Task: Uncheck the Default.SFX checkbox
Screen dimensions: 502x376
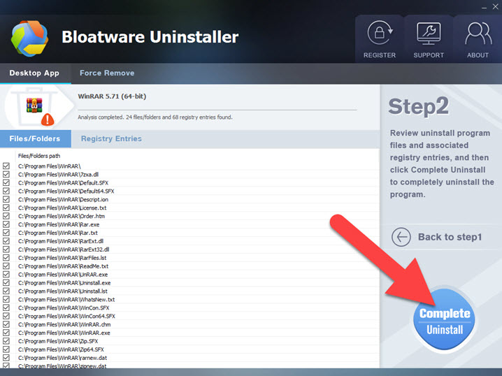Action: 6,182
